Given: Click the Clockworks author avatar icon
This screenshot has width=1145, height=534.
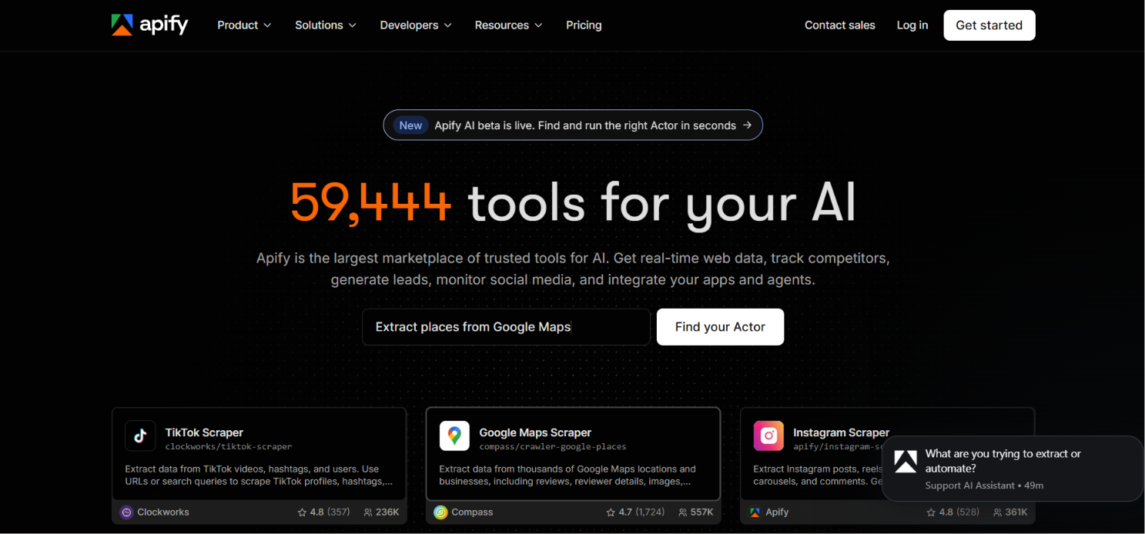Looking at the screenshot, I should [127, 512].
